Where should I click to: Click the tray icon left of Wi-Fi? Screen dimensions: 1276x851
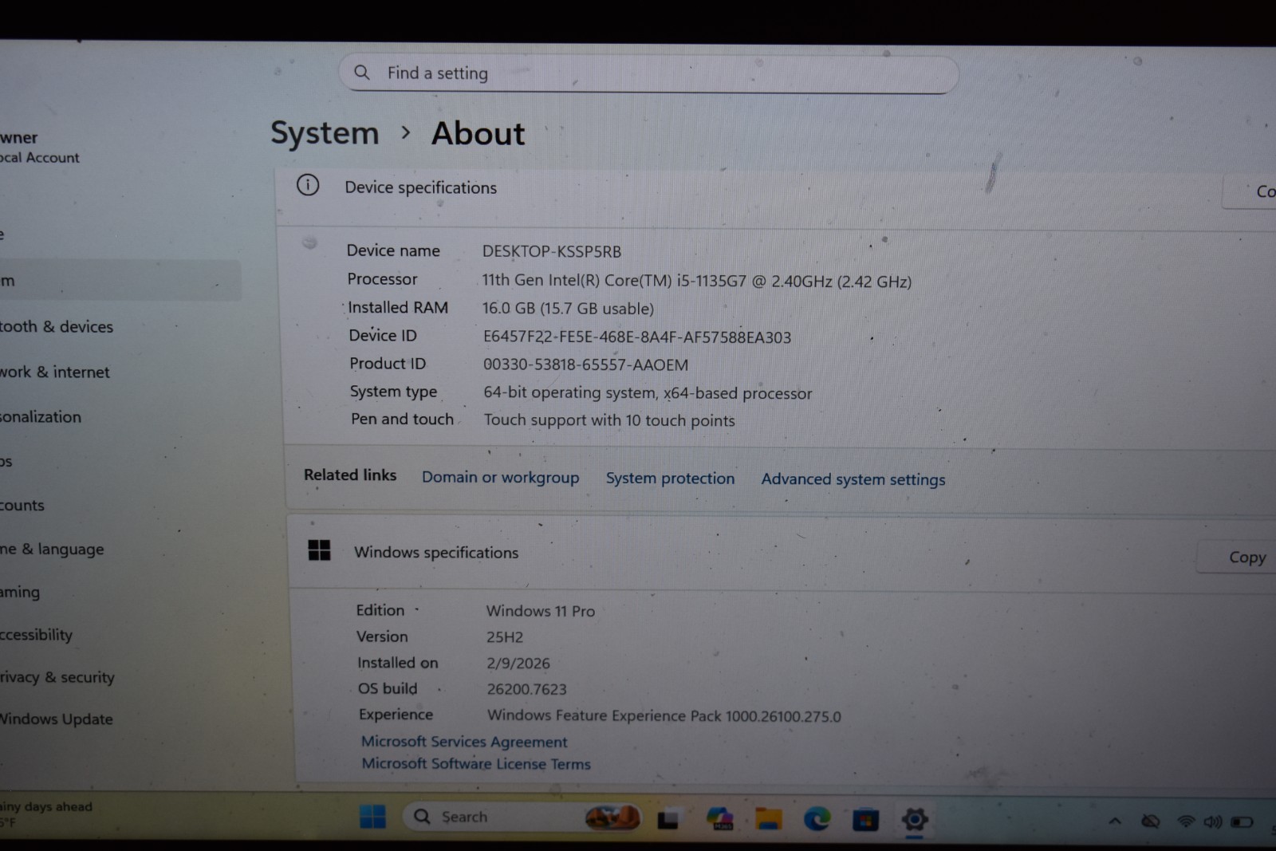(1150, 821)
